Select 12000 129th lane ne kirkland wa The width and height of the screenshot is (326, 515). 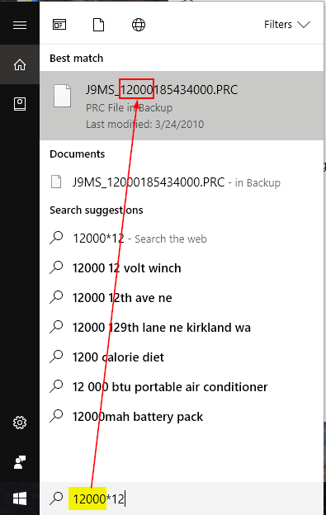pos(182,327)
